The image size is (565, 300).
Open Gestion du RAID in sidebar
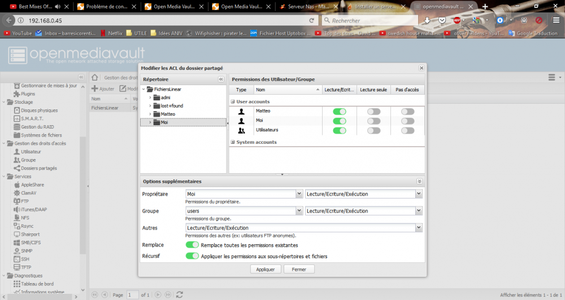[36, 127]
